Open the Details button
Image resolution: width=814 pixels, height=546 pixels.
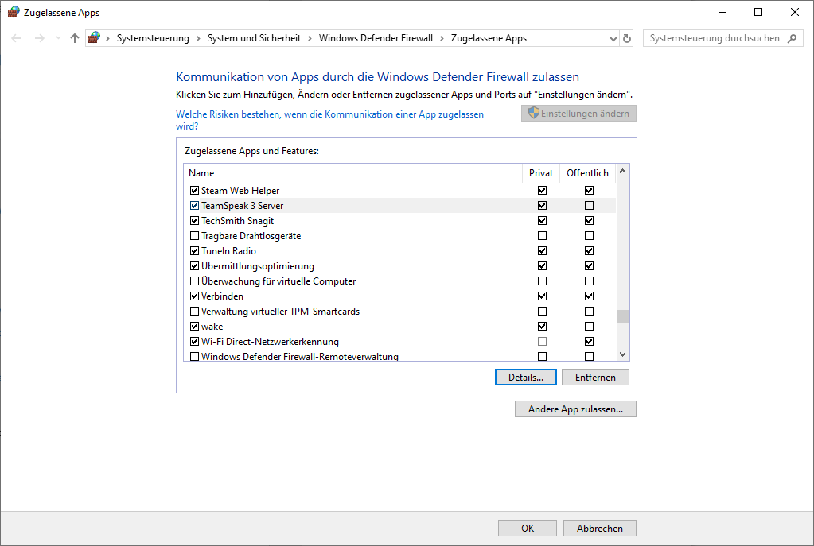525,378
